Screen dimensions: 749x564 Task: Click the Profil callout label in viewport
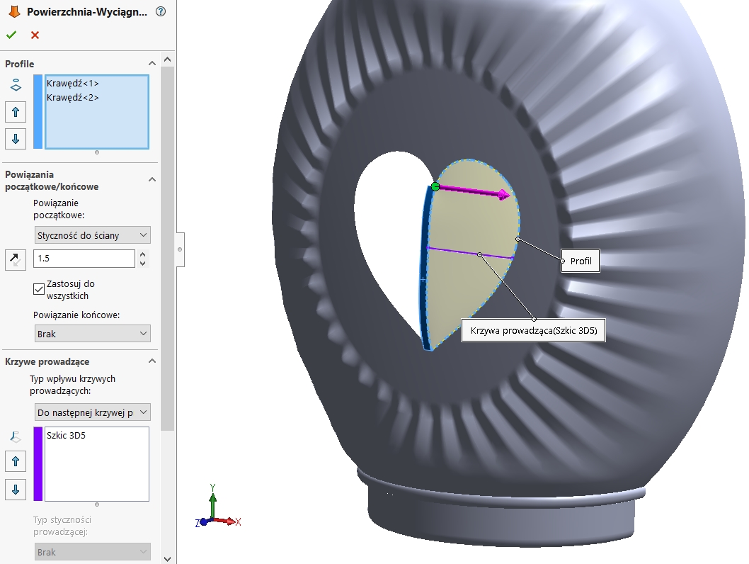(581, 261)
